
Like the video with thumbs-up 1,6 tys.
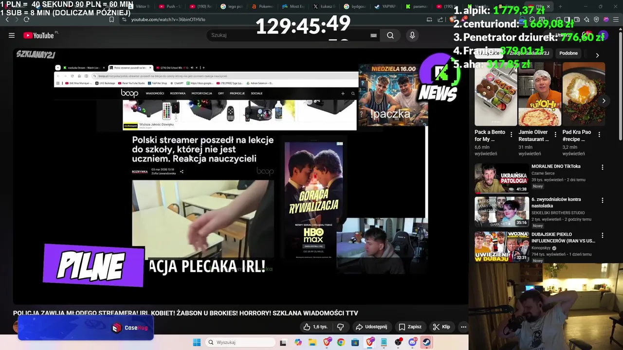[315, 327]
